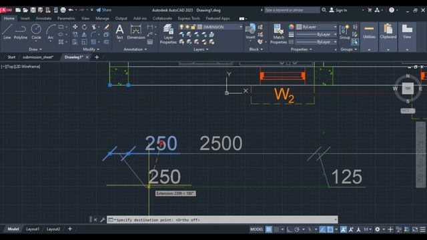The image size is (427, 240).
Task: Select the Arc tool
Action: pos(51,32)
